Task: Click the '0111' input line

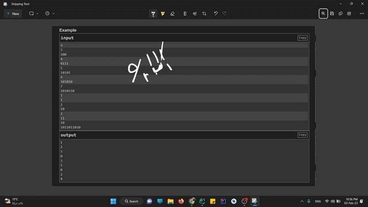Action: coord(64,63)
